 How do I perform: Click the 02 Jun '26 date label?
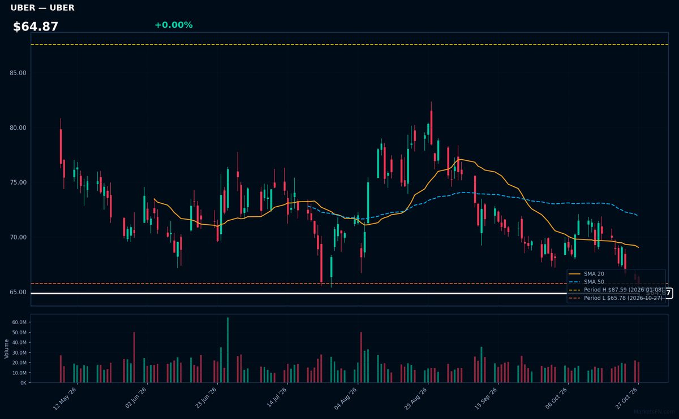click(135, 399)
